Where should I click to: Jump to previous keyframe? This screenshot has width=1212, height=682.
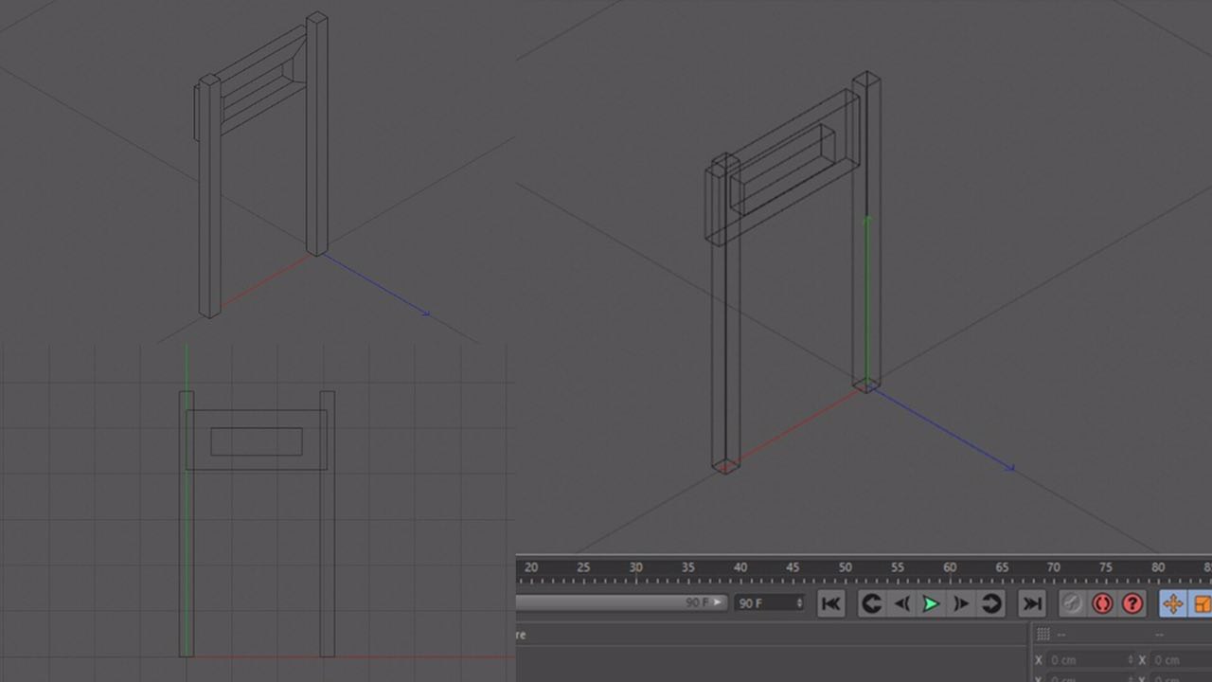(871, 603)
